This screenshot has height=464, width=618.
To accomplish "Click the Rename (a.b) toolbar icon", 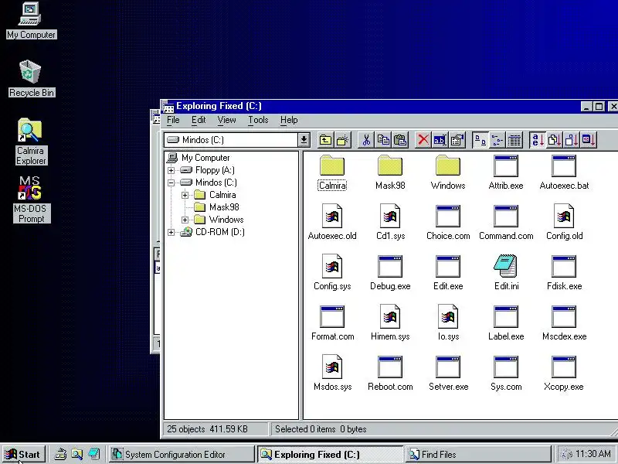I will (440, 140).
